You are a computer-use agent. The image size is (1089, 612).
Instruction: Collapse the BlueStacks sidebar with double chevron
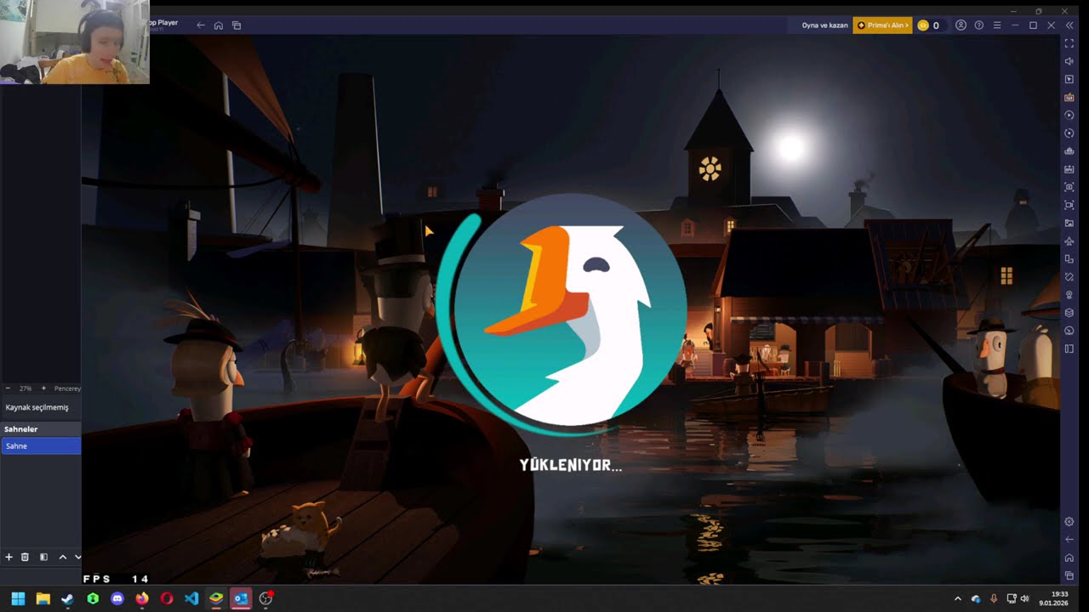click(x=1069, y=25)
